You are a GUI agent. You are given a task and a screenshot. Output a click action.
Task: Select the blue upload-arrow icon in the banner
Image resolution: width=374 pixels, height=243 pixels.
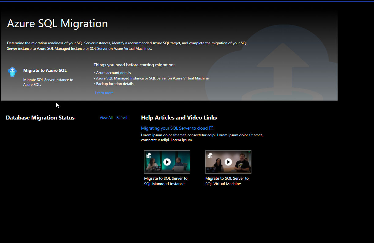tap(12, 72)
